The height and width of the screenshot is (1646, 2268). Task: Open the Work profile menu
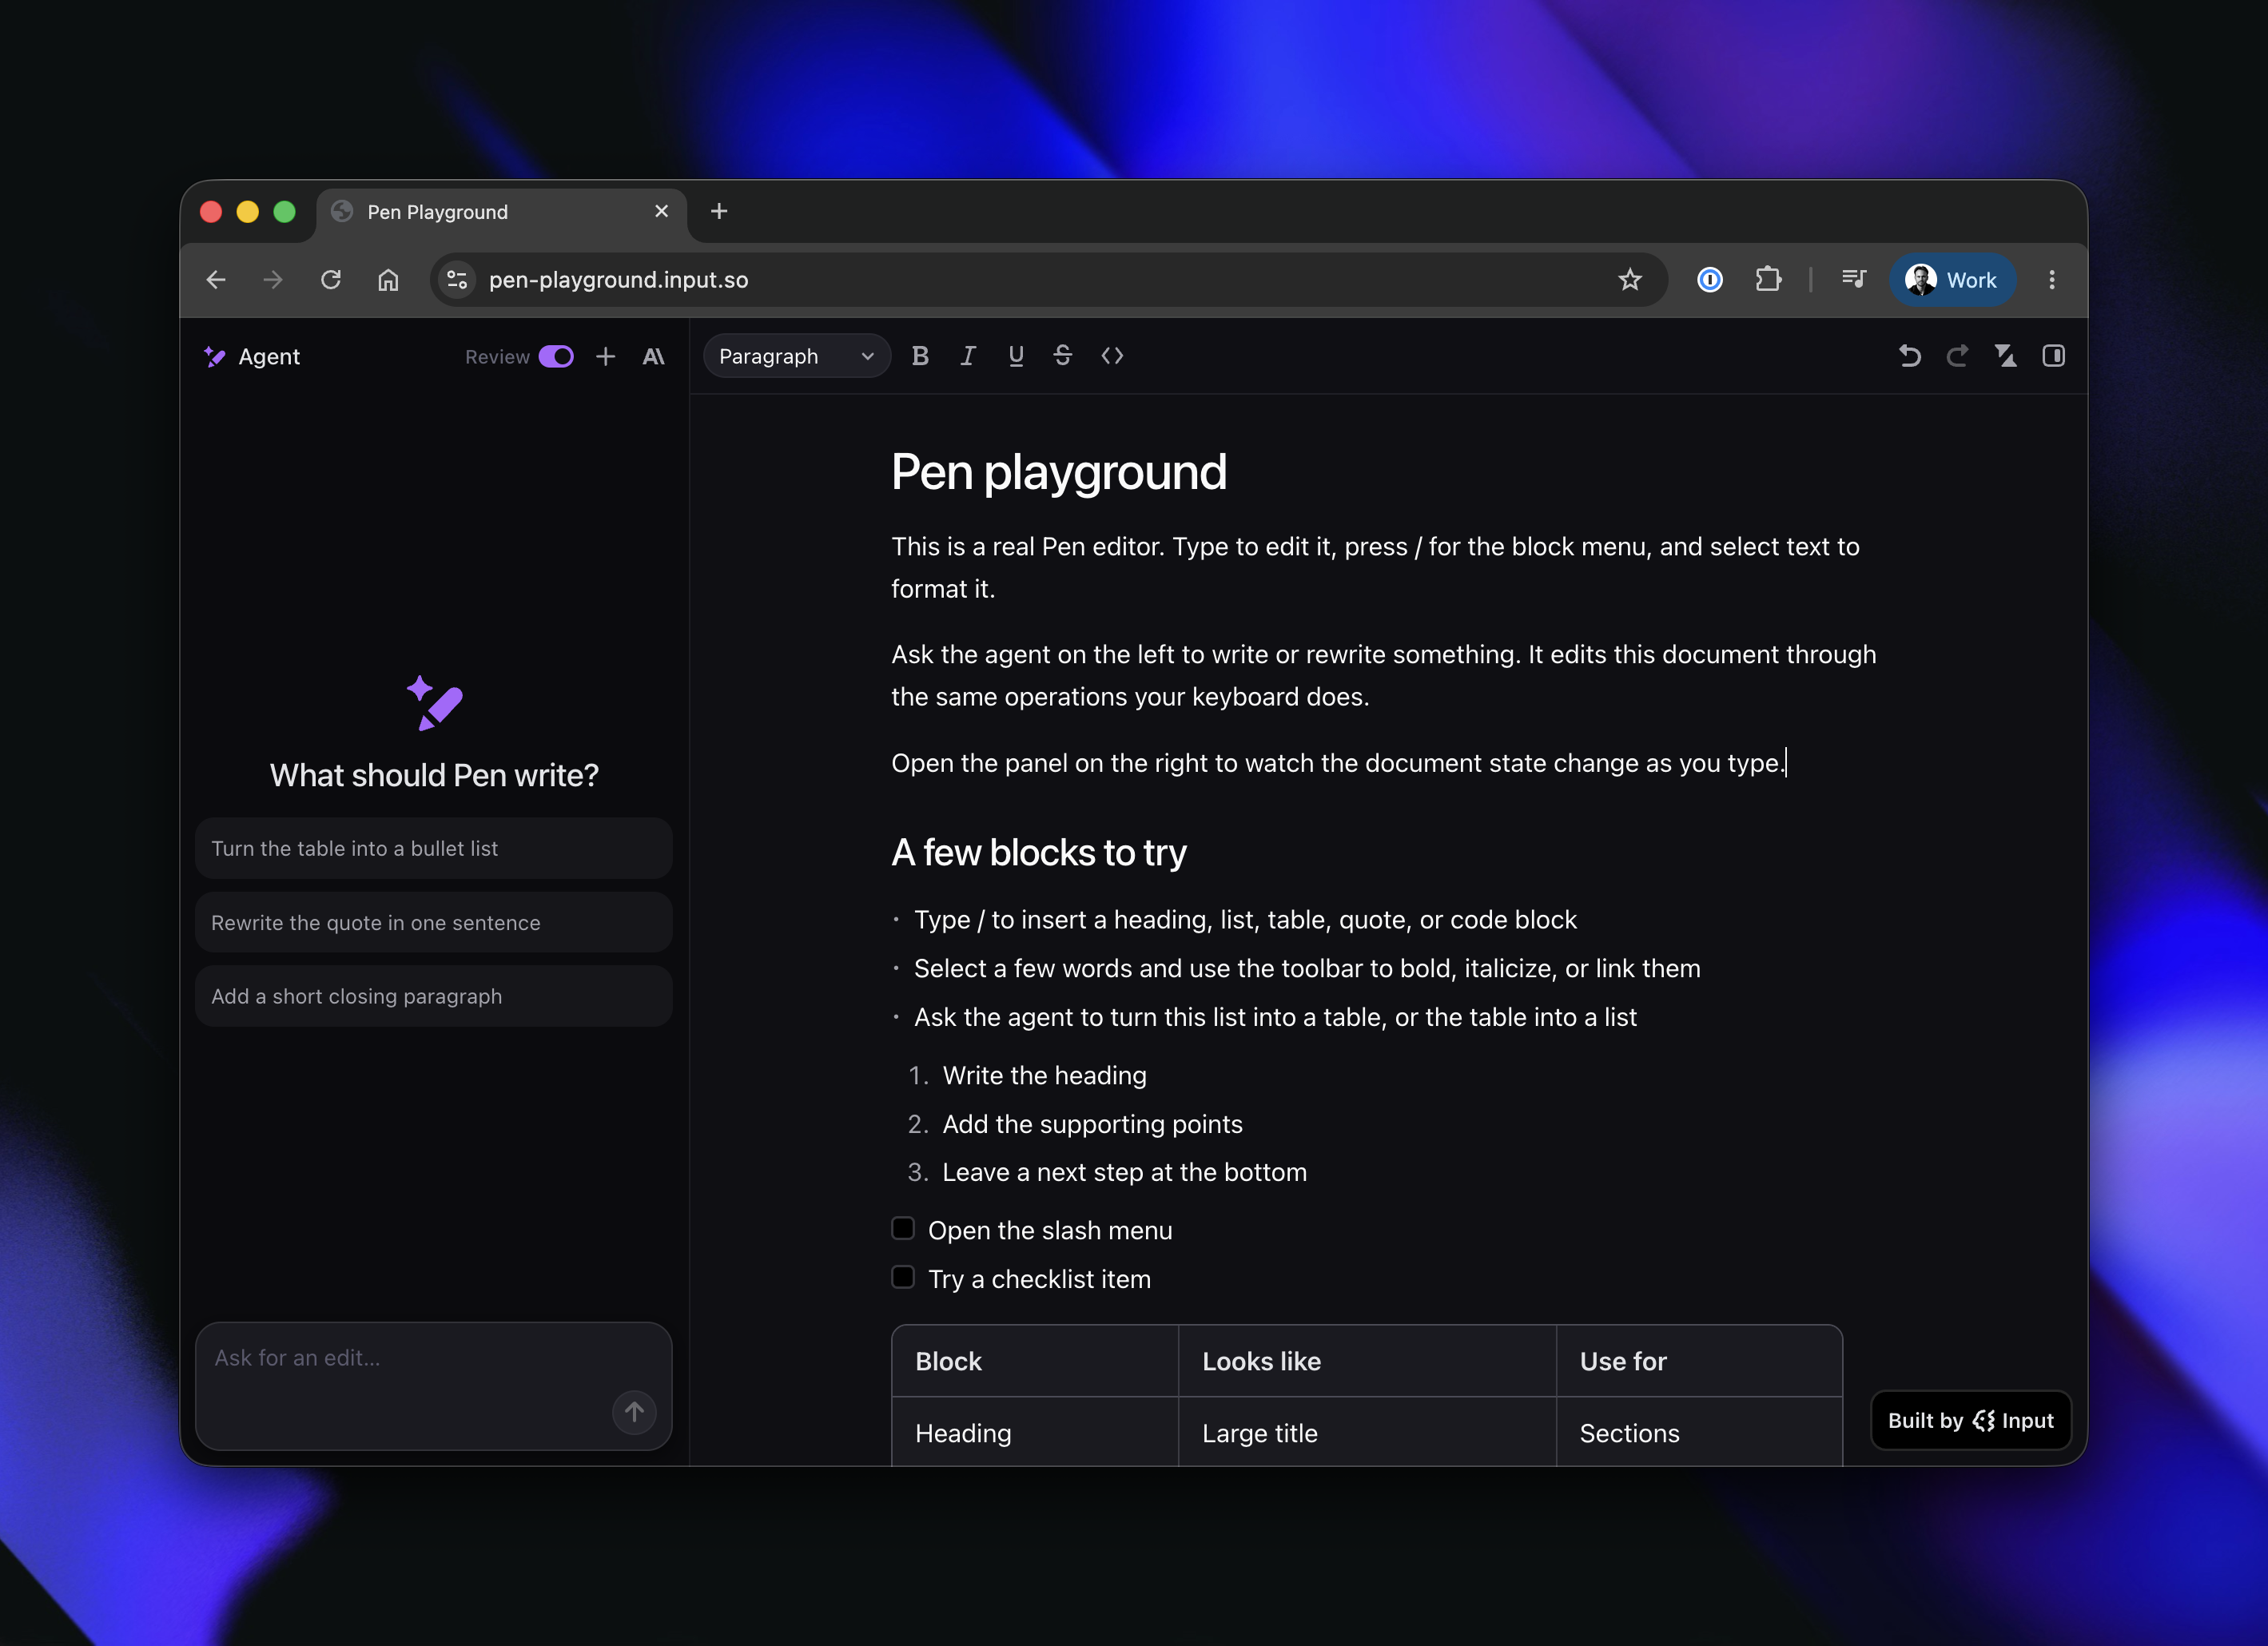[x=1952, y=280]
